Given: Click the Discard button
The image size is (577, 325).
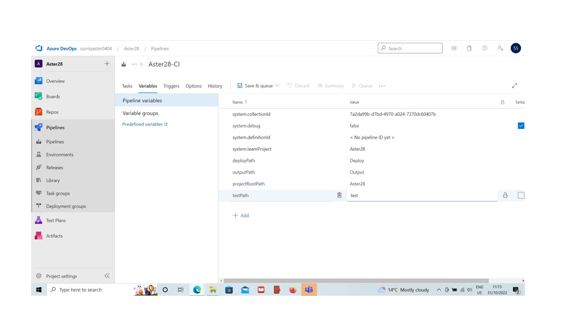Looking at the screenshot, I should click(298, 86).
